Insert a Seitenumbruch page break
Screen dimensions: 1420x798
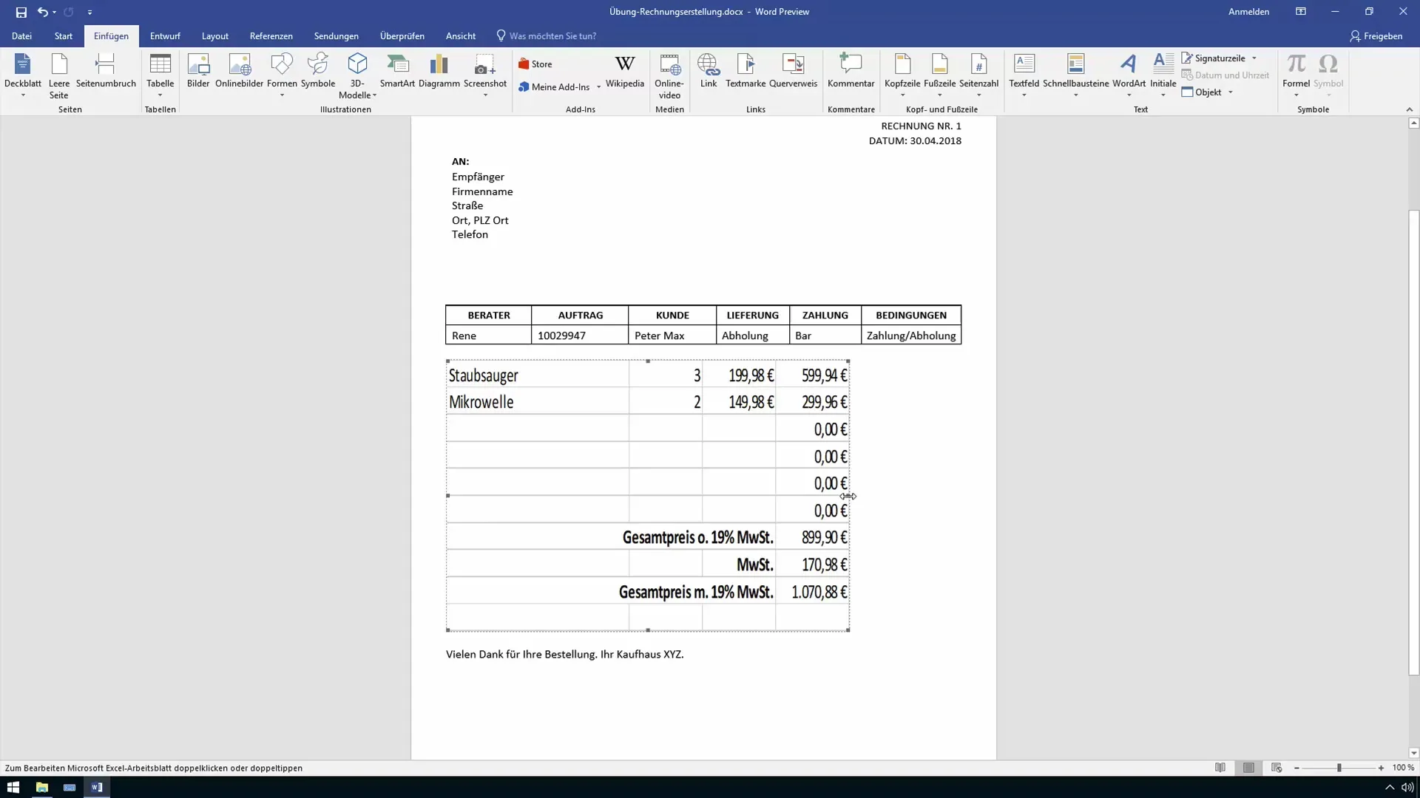pos(106,72)
